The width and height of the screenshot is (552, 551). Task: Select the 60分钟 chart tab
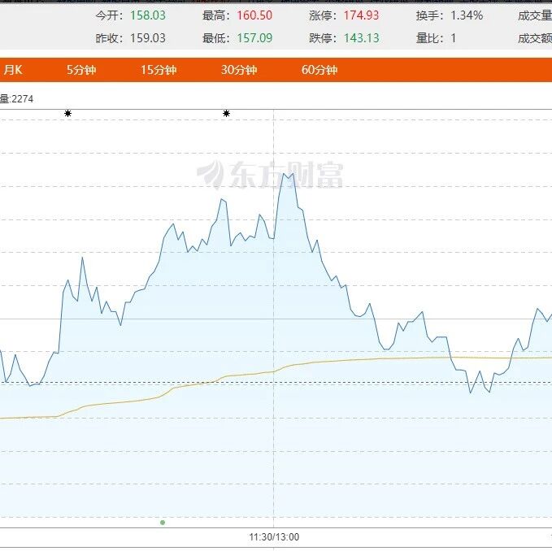tap(319, 70)
